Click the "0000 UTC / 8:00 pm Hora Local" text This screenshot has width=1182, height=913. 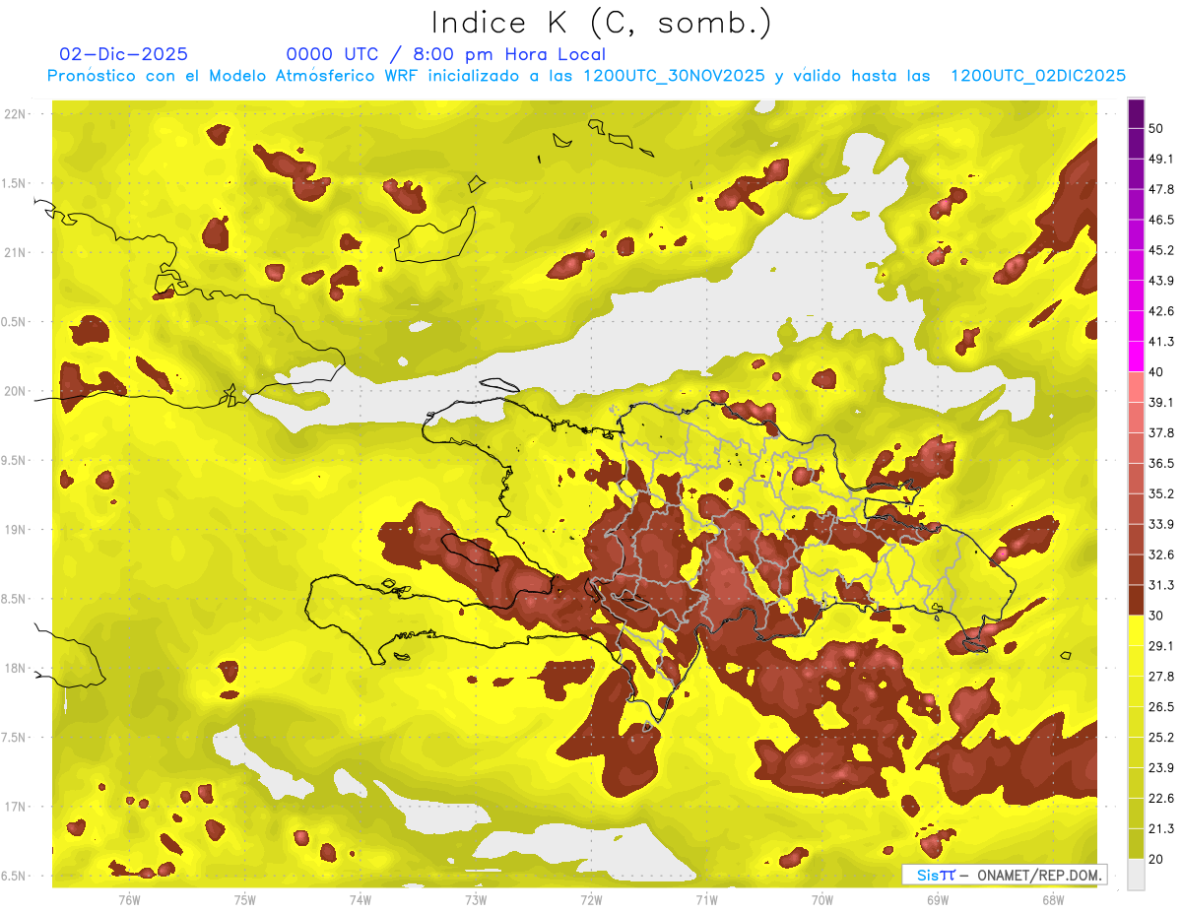click(x=445, y=54)
